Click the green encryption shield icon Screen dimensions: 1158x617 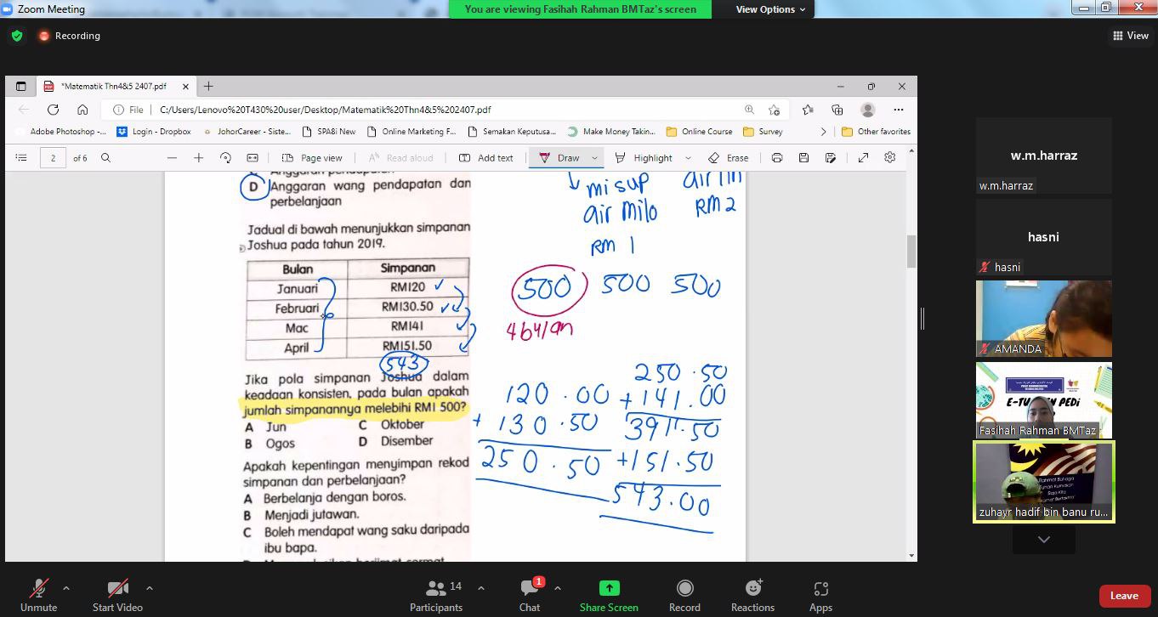click(x=17, y=36)
